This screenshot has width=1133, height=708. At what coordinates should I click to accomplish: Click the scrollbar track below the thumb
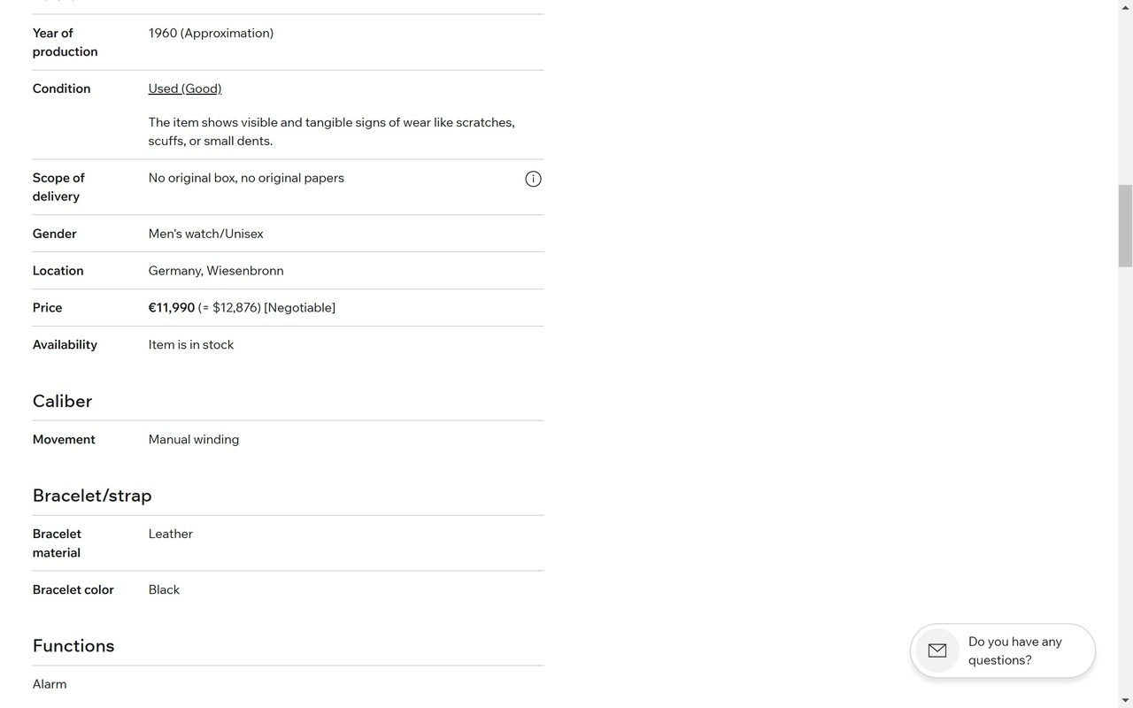(x=1125, y=478)
